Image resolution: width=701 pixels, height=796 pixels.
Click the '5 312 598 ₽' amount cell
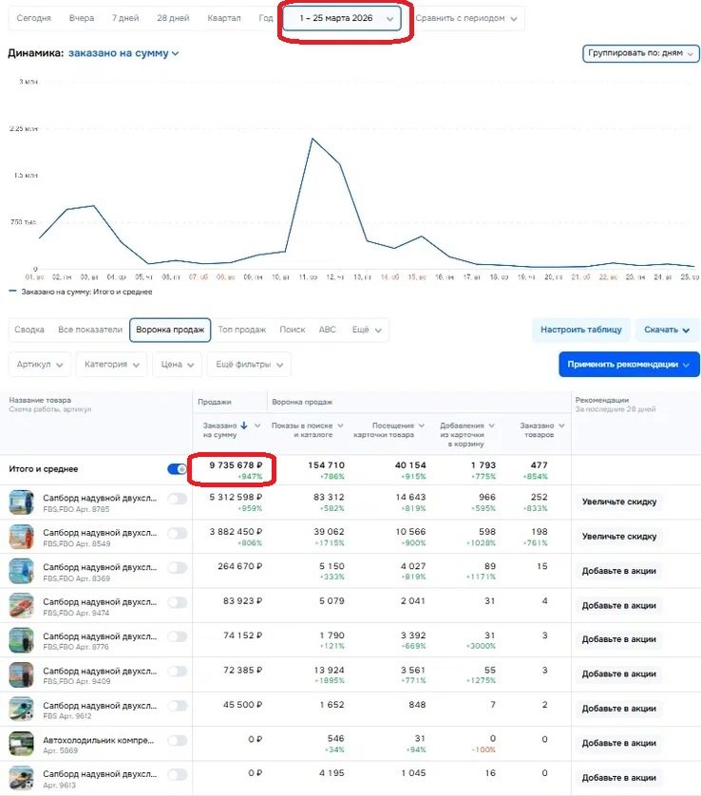pyautogui.click(x=236, y=498)
